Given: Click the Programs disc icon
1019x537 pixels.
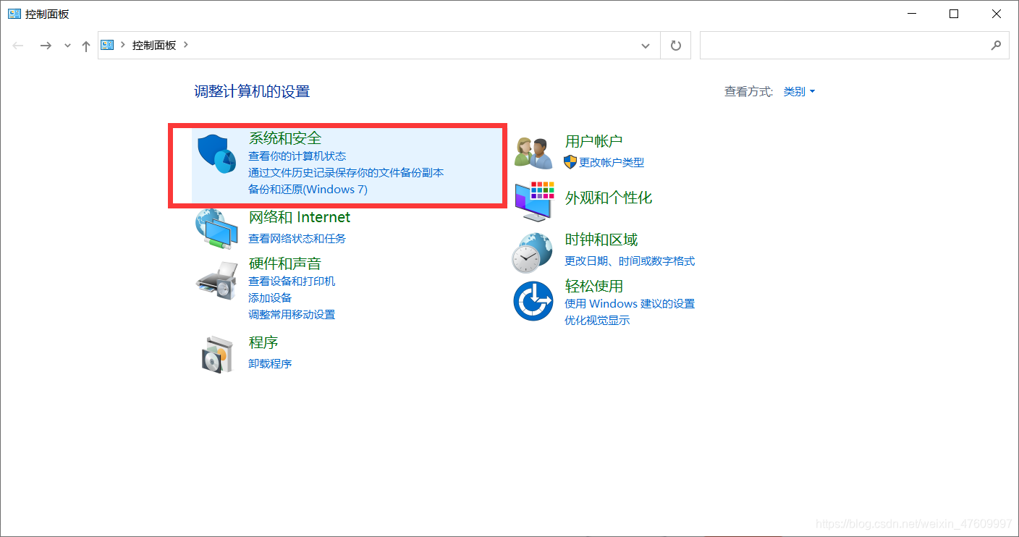Looking at the screenshot, I should [x=217, y=354].
